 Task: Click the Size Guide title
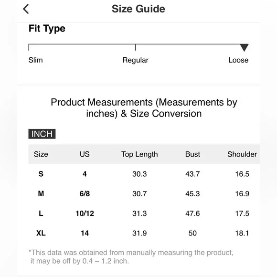click(138, 9)
